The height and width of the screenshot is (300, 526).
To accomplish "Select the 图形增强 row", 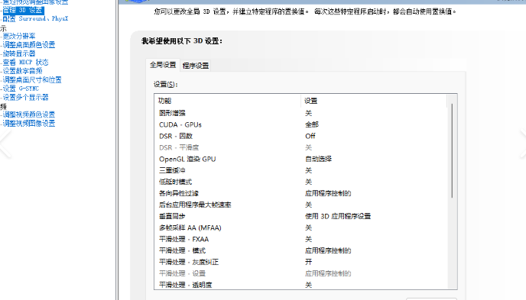I will (301, 113).
